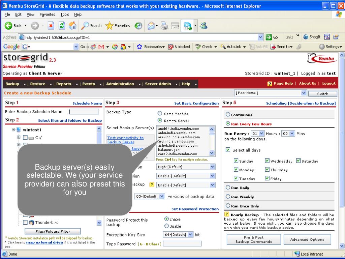Click the Files/Folders Filter button
Viewport: 345px width, 259px height.
53,231
